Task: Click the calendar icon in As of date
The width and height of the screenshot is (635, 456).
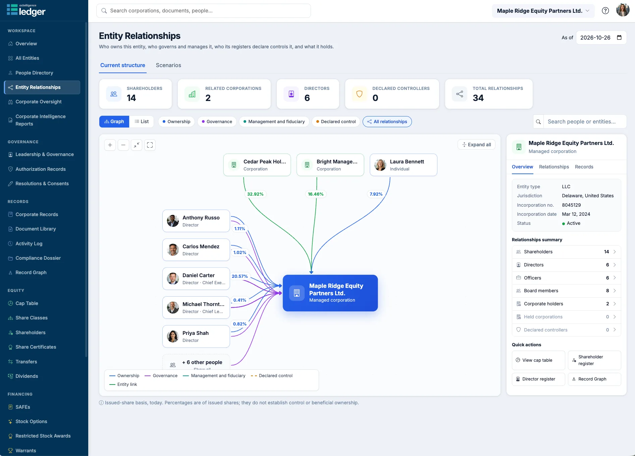Action: (619, 38)
